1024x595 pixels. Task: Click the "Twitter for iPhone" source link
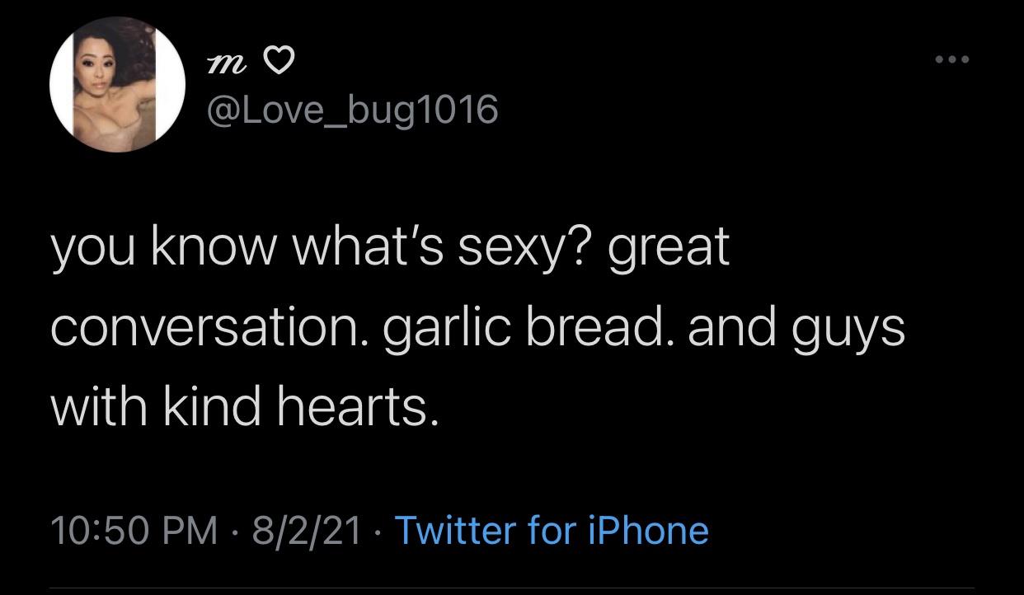(552, 530)
